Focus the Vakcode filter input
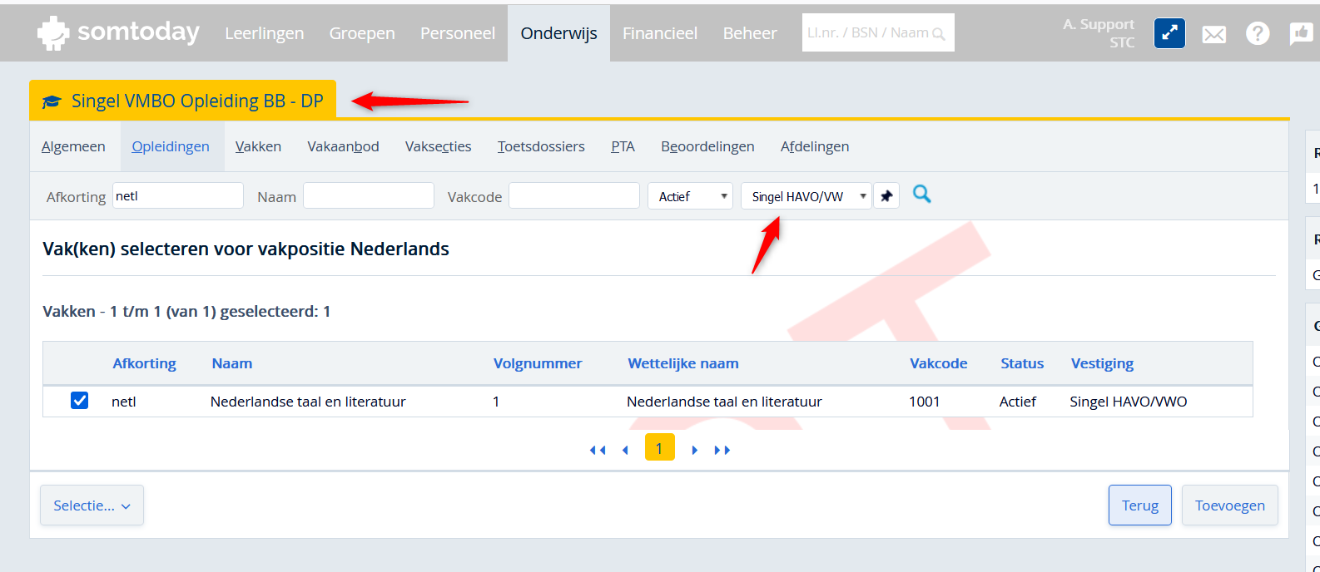 point(574,196)
